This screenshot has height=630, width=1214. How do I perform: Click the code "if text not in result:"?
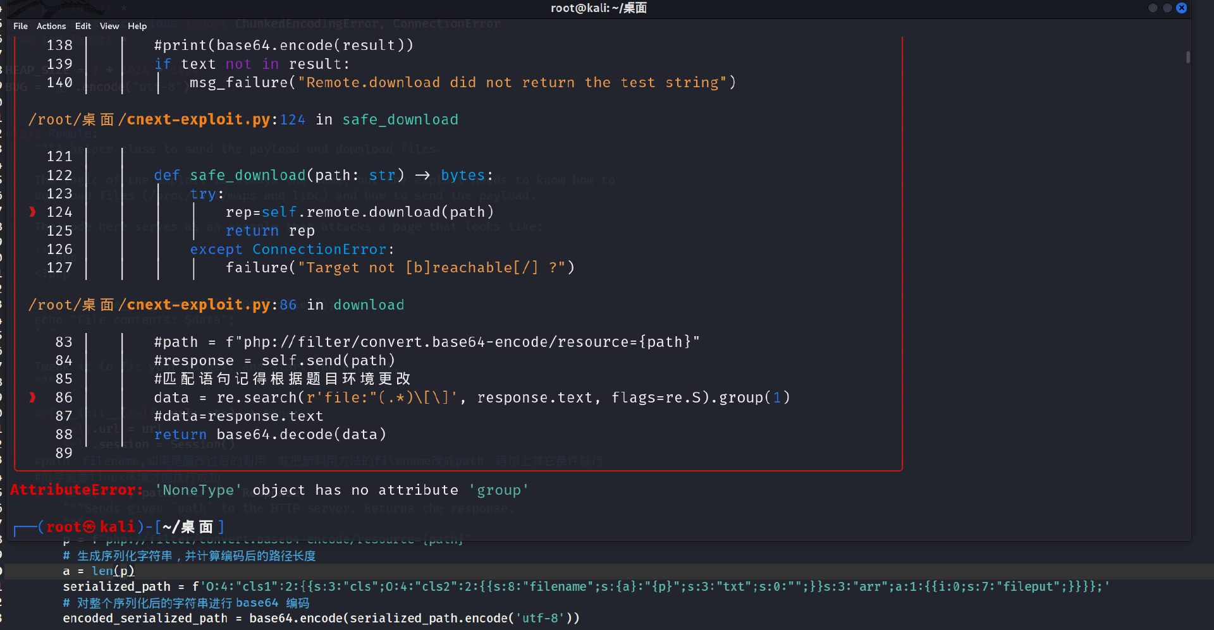click(252, 64)
